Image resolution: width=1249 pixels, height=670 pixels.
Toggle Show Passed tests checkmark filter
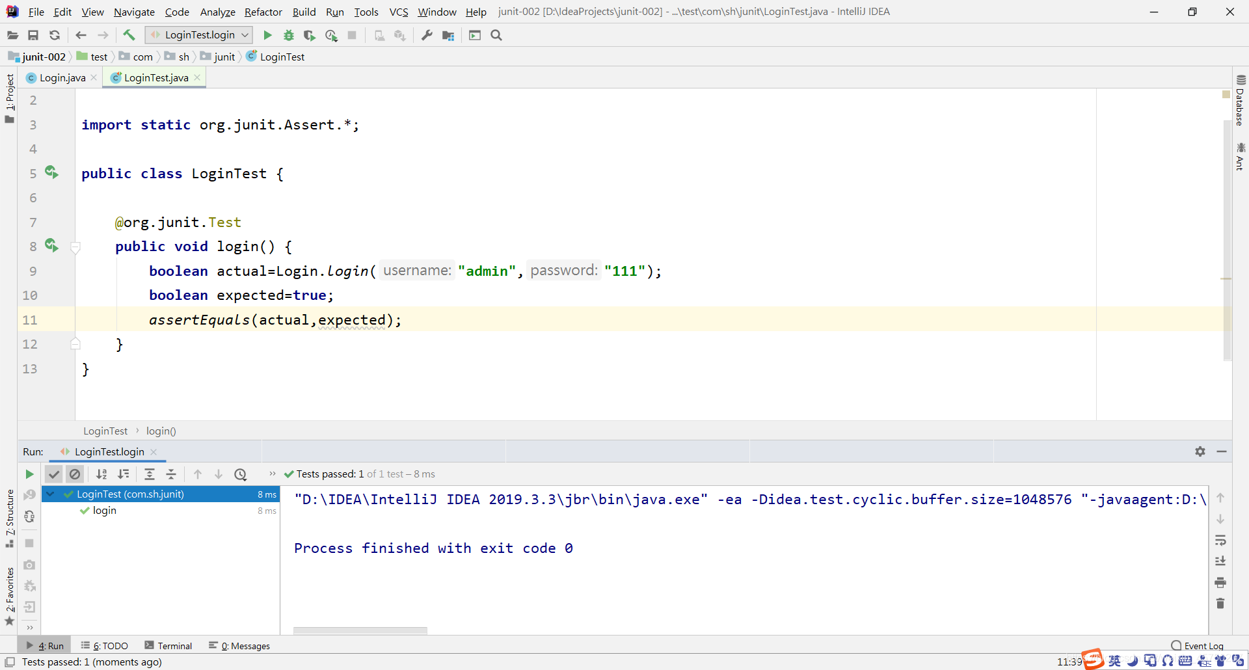pos(54,474)
